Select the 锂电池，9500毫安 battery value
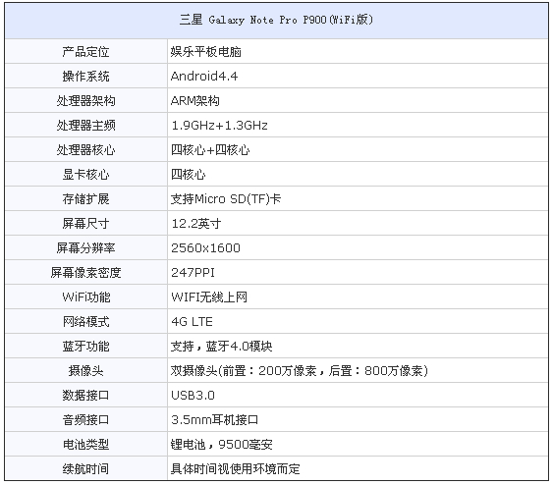 point(221,445)
